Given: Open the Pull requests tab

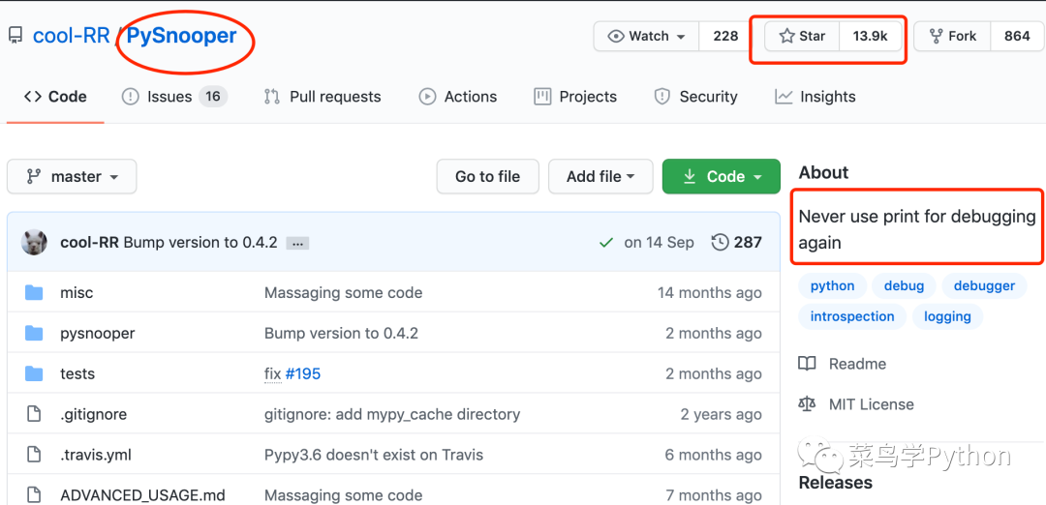Looking at the screenshot, I should pyautogui.click(x=323, y=97).
